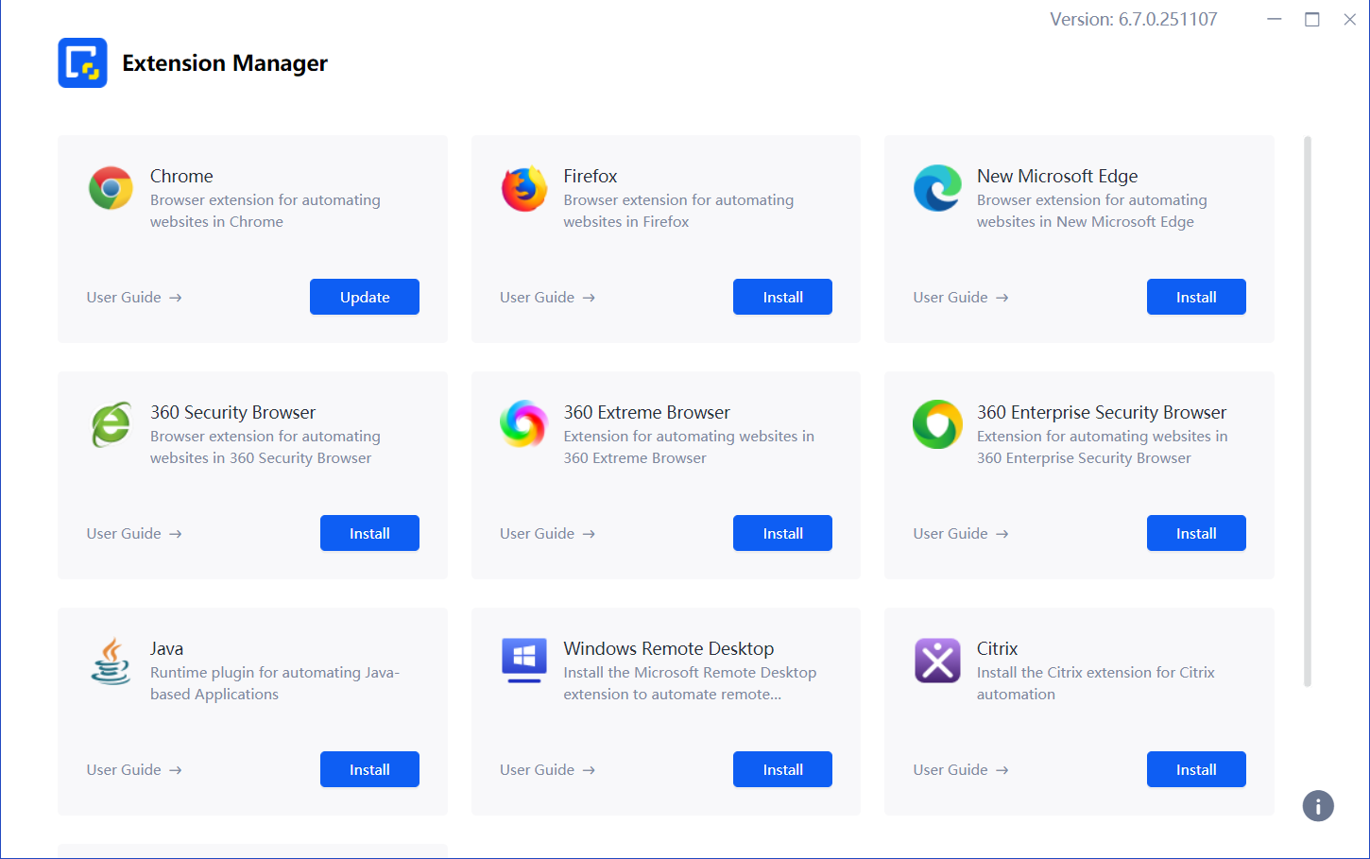
Task: Install the New Microsoft Edge extension
Action: [1196, 297]
